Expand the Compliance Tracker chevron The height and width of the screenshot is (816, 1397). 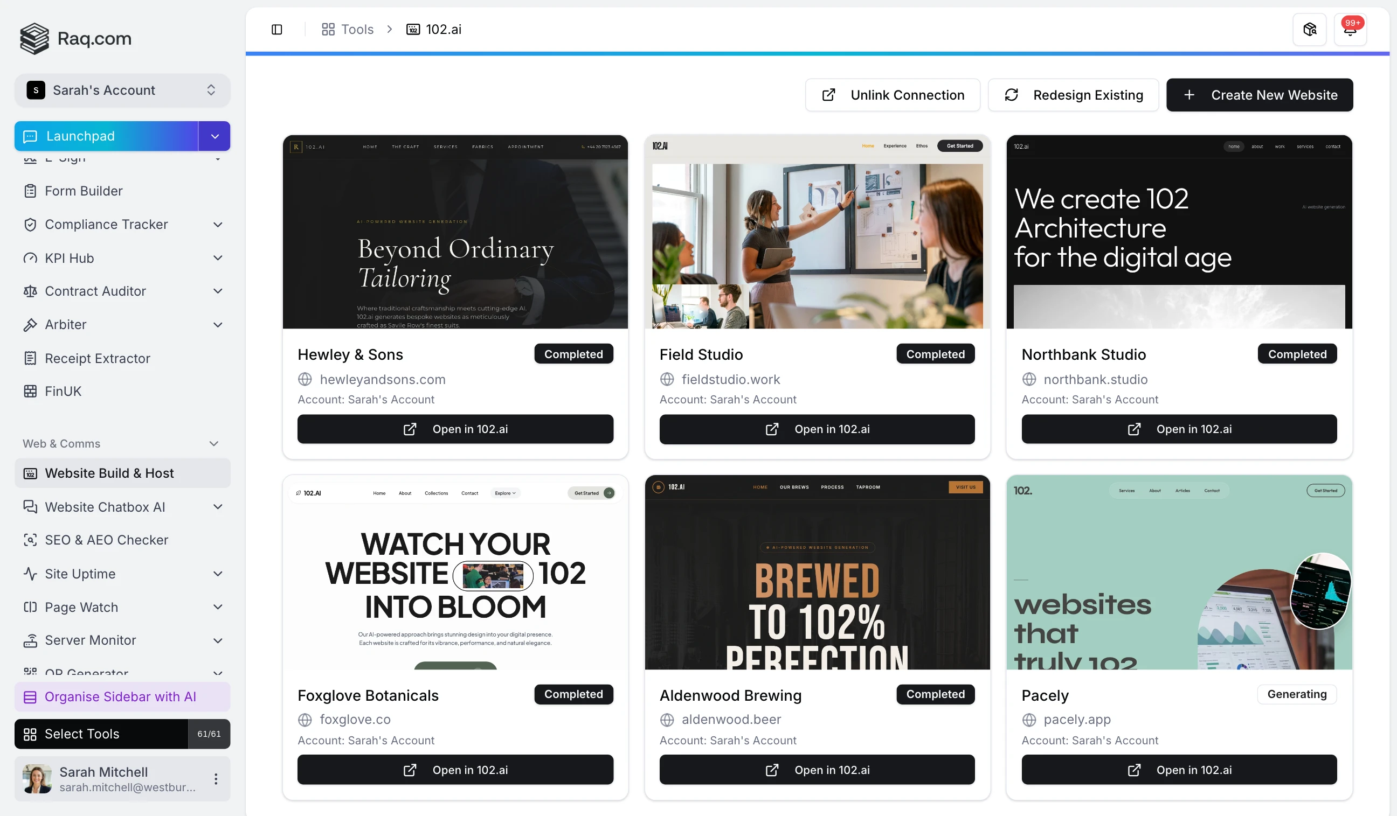point(218,225)
